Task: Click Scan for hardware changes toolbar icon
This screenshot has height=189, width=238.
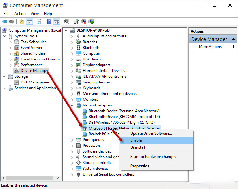Action: pos(66,22)
